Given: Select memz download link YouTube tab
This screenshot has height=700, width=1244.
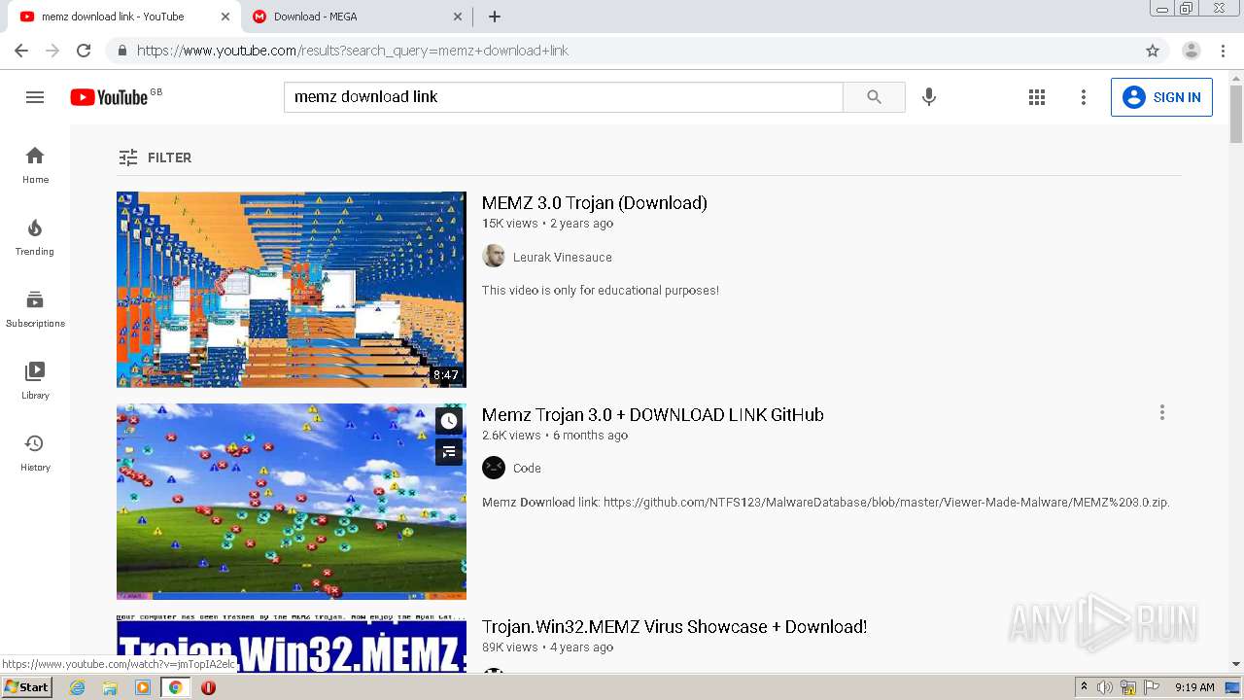Looking at the screenshot, I should [x=125, y=17].
